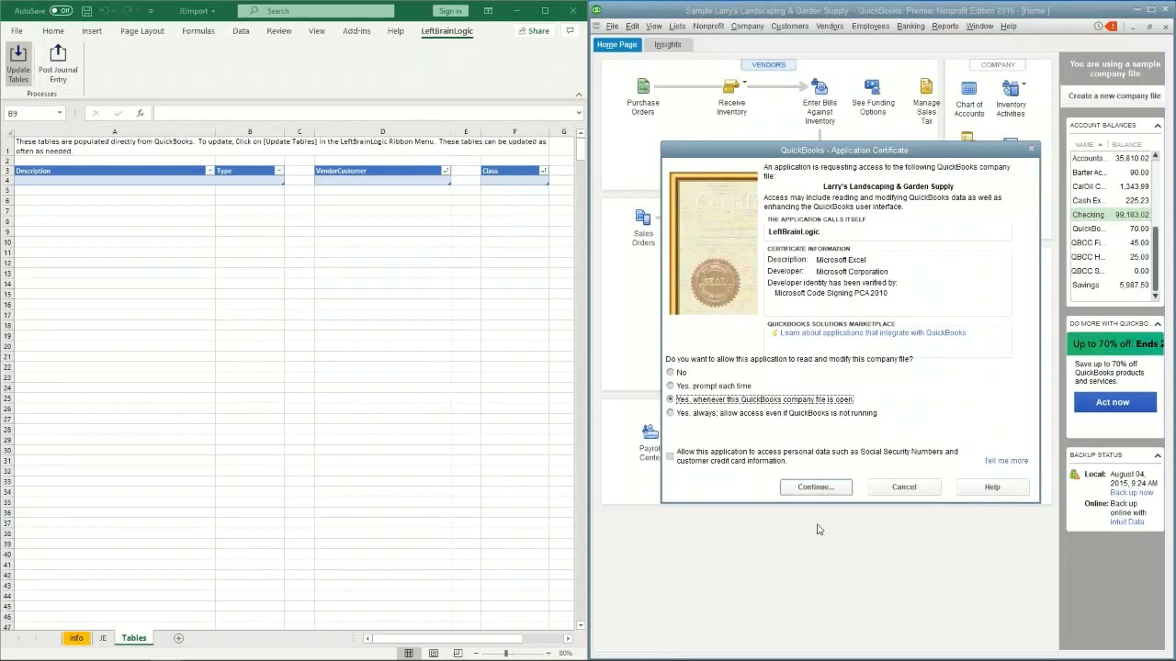1176x661 pixels.
Task: Expand the Excel formula bar
Action: tap(579, 113)
